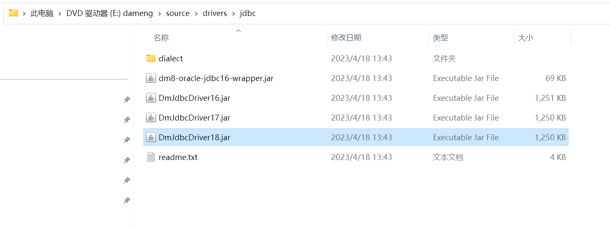Select the DmJdbcDriver16.jar Java icon

tap(151, 98)
